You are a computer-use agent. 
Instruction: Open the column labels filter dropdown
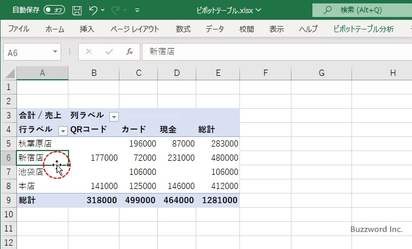pos(114,116)
